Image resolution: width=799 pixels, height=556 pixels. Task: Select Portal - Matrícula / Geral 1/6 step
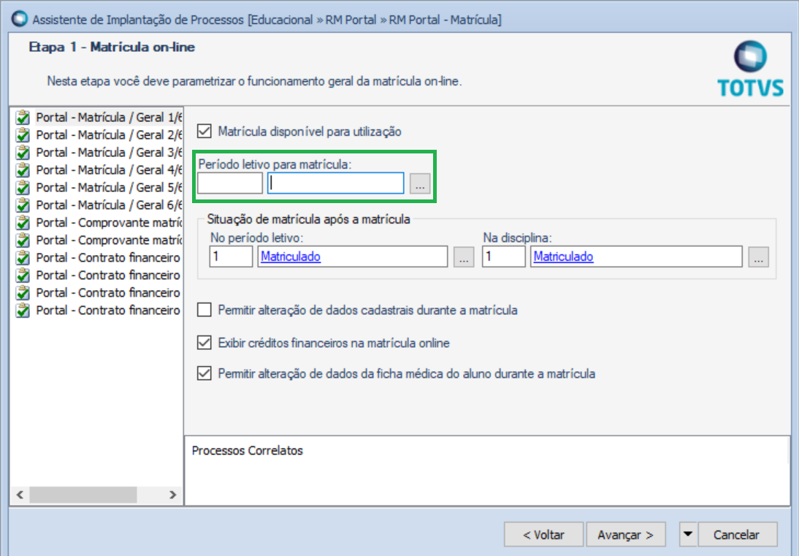pos(109,118)
